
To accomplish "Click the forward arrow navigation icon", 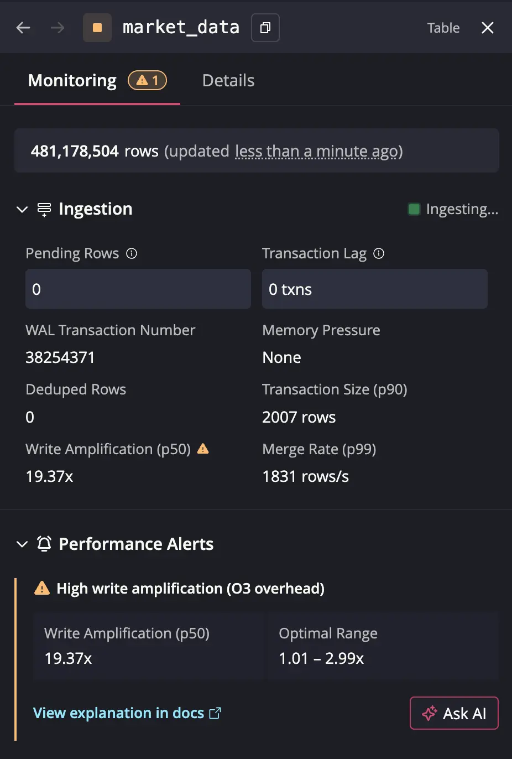I will click(x=58, y=28).
